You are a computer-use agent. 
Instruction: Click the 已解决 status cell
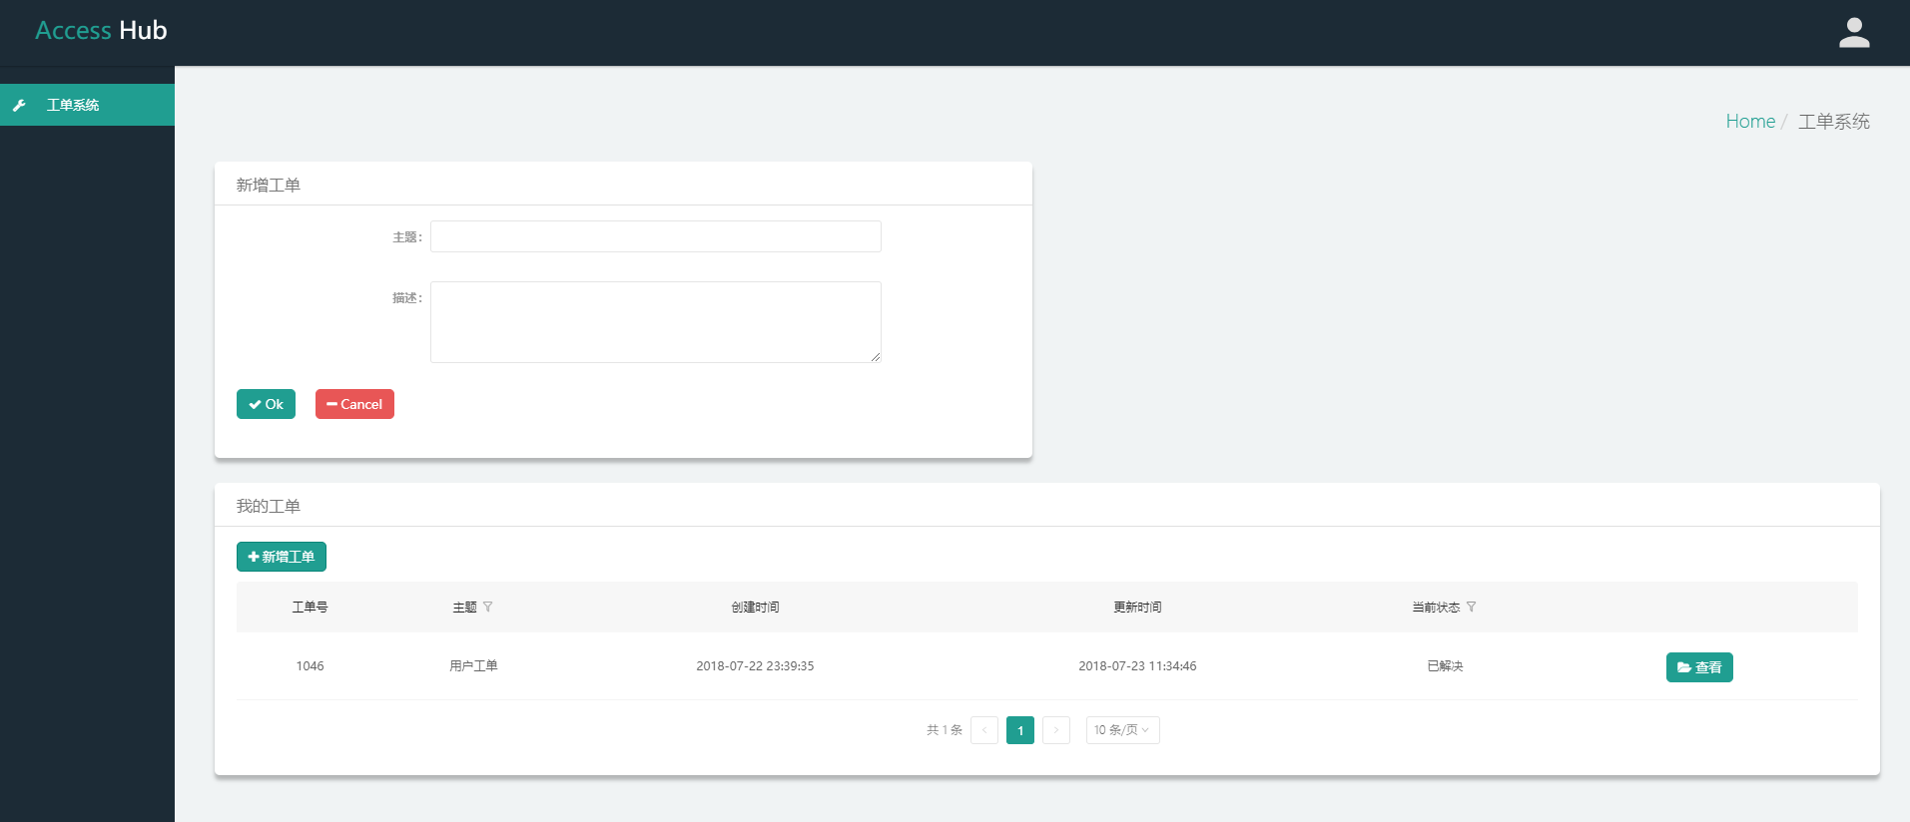click(x=1445, y=666)
